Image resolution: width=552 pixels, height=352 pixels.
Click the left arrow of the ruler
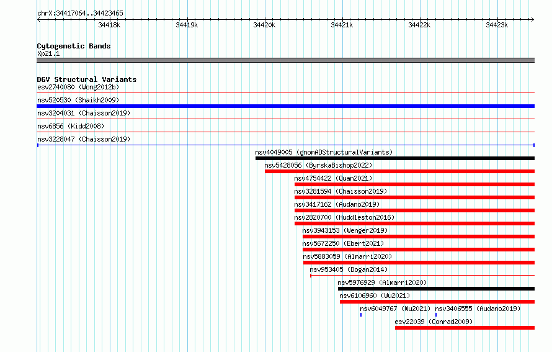[x=38, y=20]
